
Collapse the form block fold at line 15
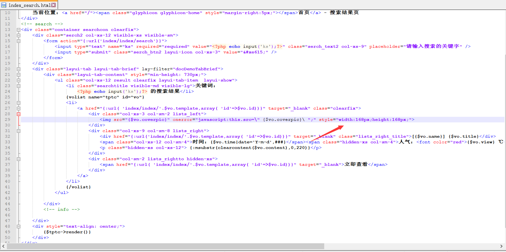[x=18, y=41]
